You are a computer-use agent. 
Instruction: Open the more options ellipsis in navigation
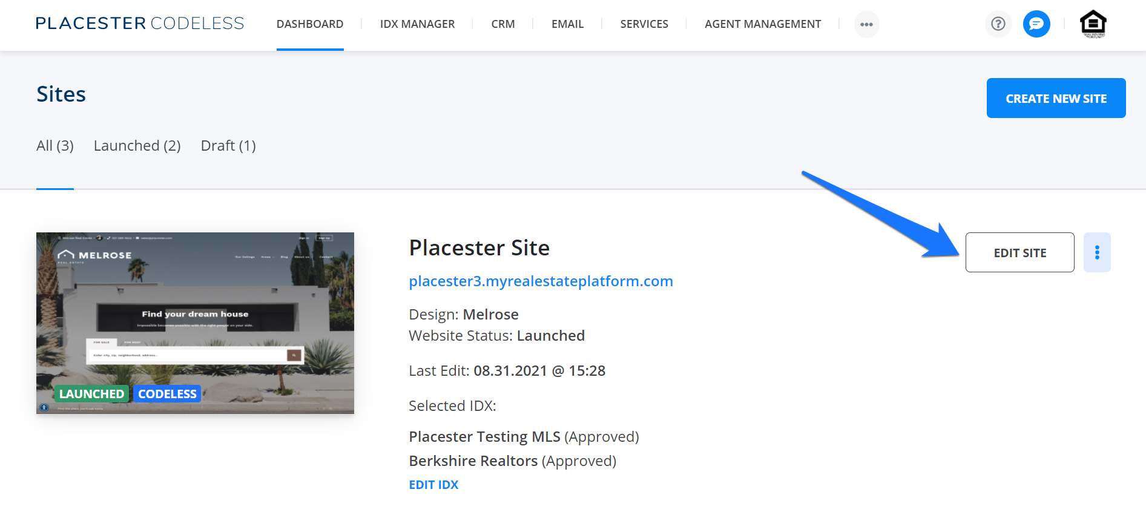tap(866, 25)
